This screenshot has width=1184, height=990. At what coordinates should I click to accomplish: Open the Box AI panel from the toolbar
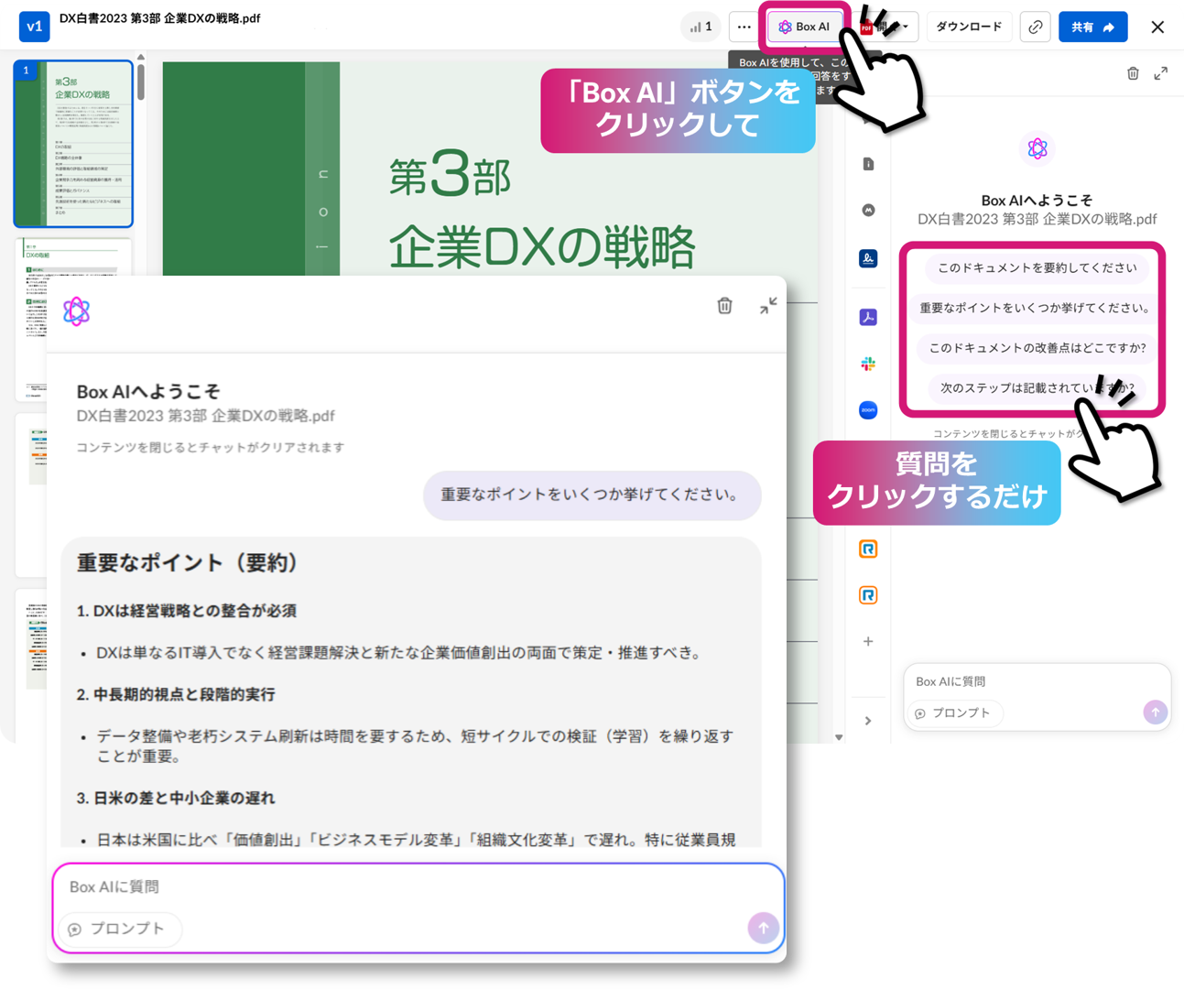[805, 27]
